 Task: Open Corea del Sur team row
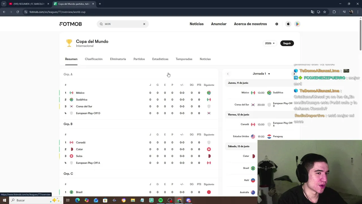(139, 106)
